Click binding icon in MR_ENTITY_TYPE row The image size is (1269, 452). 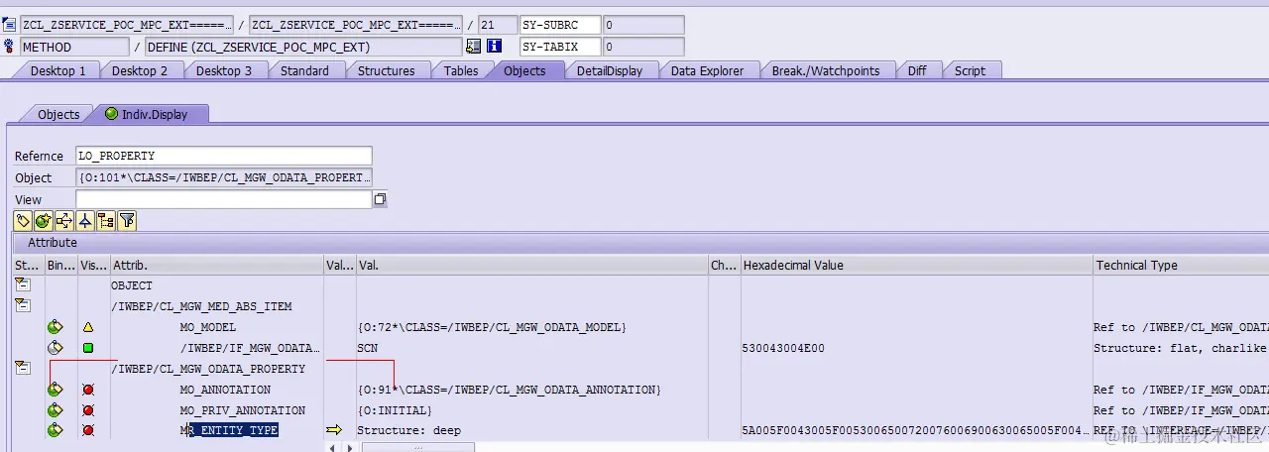[56, 430]
